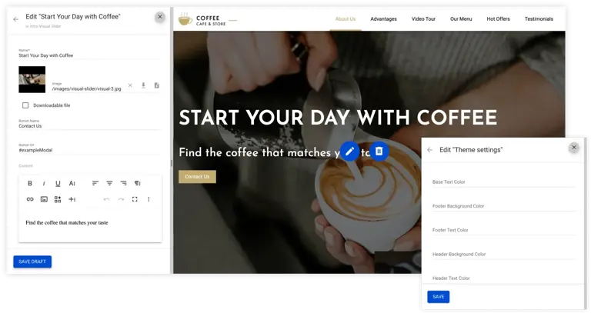
Task: Open the Advantages navigation tab
Action: point(383,18)
